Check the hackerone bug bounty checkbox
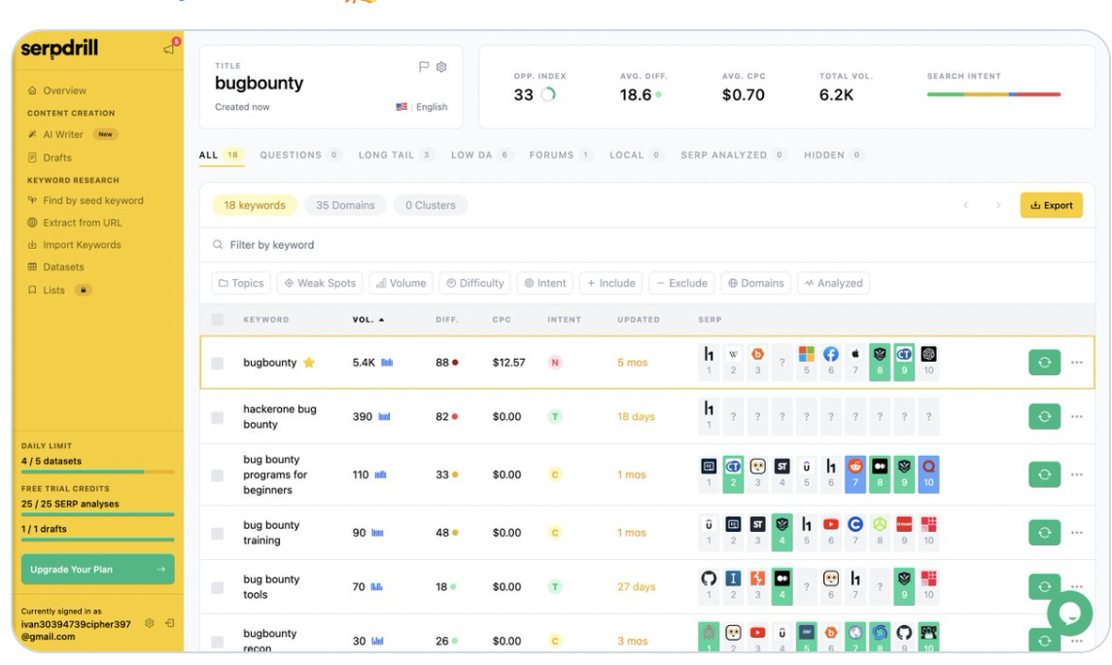 (218, 418)
